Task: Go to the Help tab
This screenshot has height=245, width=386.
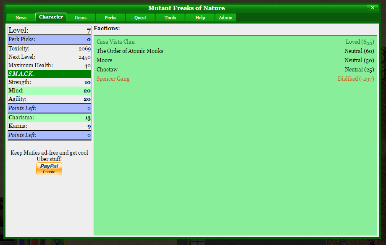Action: point(200,18)
